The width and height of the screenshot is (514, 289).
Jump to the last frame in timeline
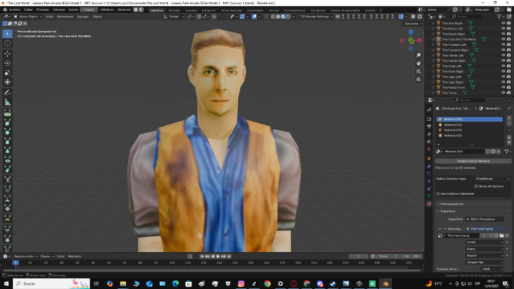click(229, 256)
